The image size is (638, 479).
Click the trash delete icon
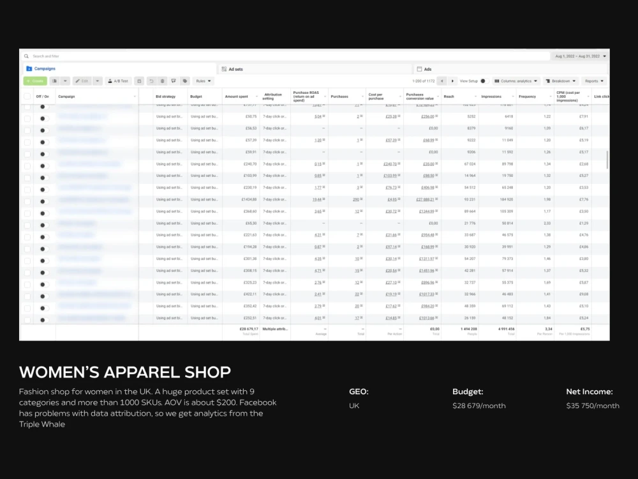point(162,81)
